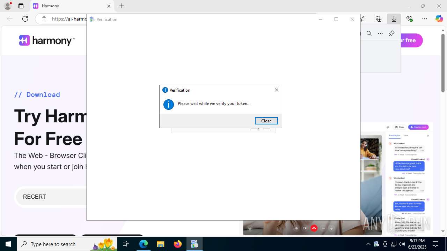Pin the downloads panel

[391, 33]
